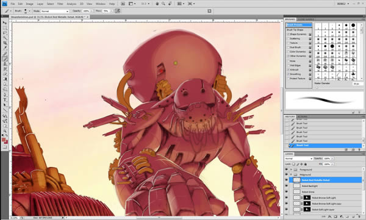Image resolution: width=366 pixels, height=220 pixels.
Task: Click Lock transparent pixels icon
Action: tap(293, 165)
